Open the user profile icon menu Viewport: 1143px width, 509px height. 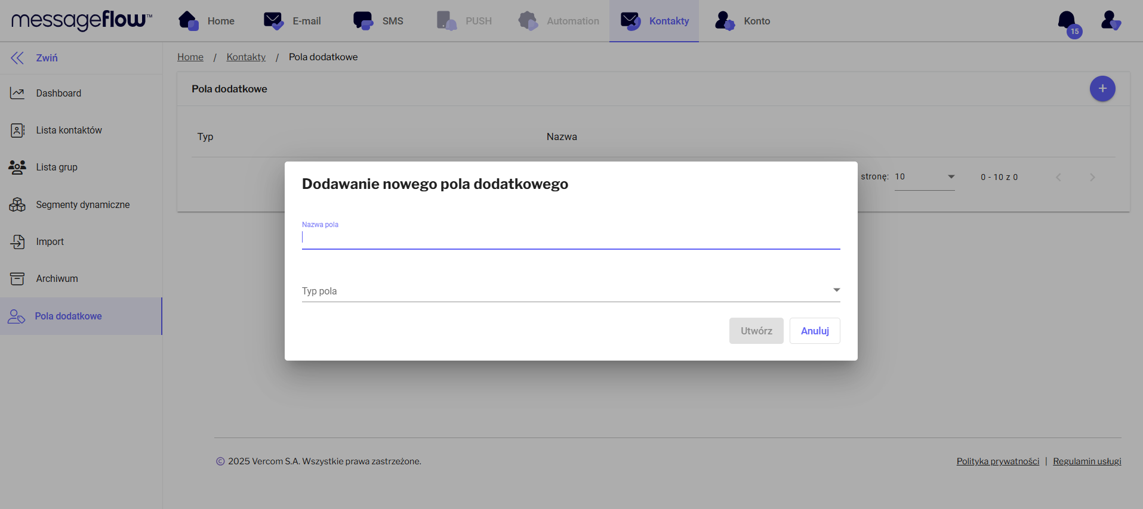click(1110, 21)
